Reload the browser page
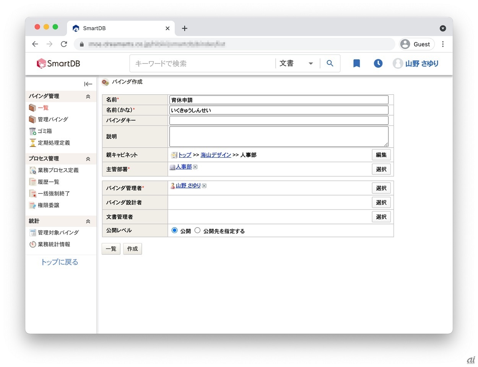The height and width of the screenshot is (367, 478). [64, 44]
